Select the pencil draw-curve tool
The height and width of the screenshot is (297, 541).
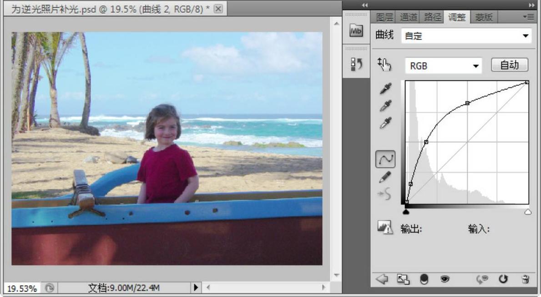[x=385, y=178]
